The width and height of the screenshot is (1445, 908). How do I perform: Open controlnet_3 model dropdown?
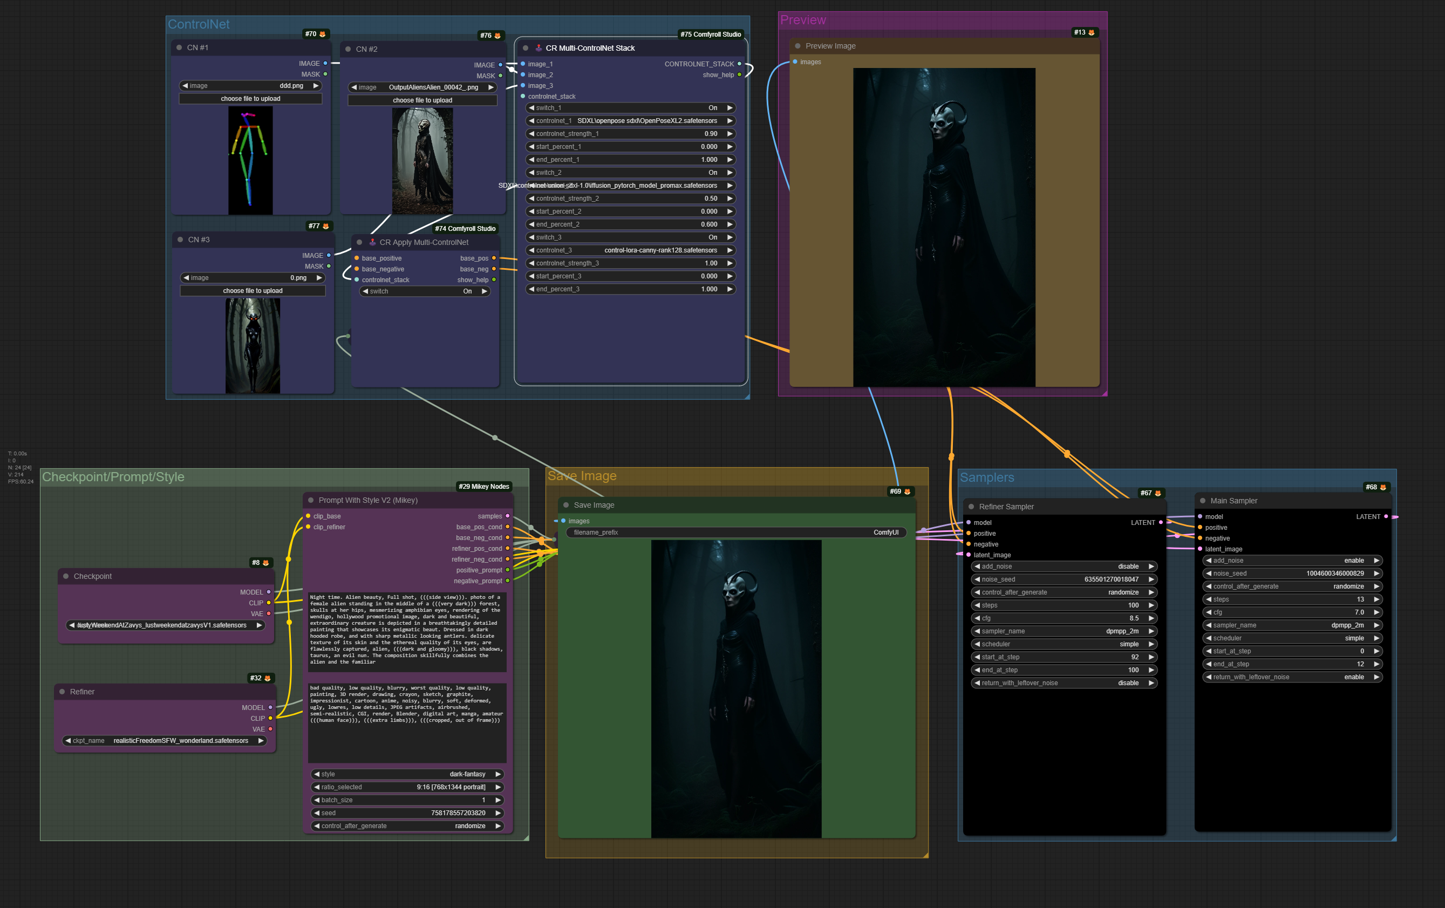tap(630, 250)
